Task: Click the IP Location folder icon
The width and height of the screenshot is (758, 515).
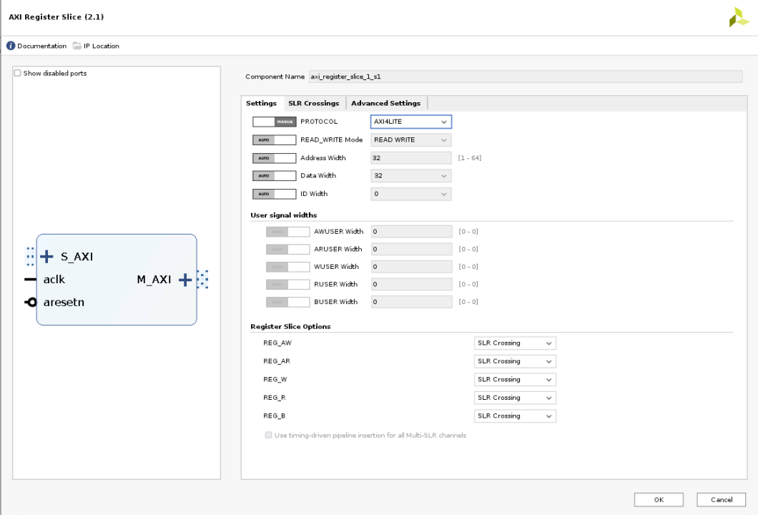Action: tap(75, 46)
